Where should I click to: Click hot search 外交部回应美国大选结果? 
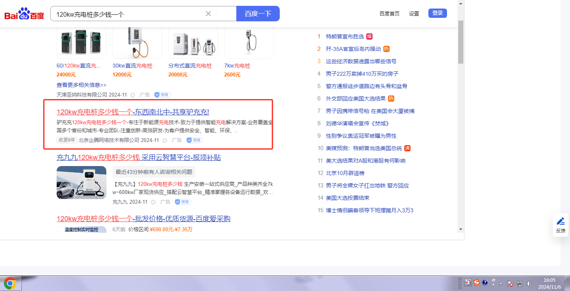356,99
